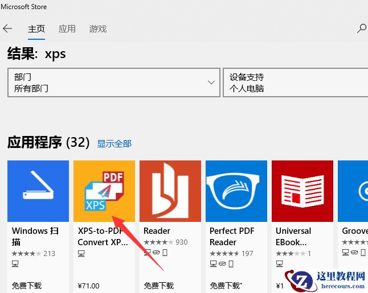Click the HoloLens device icon under Perfect PDF Reader

coord(222,264)
